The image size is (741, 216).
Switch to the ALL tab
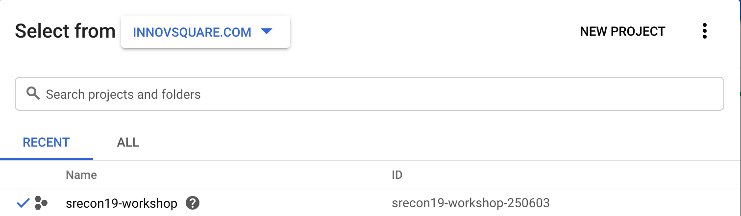pos(128,143)
